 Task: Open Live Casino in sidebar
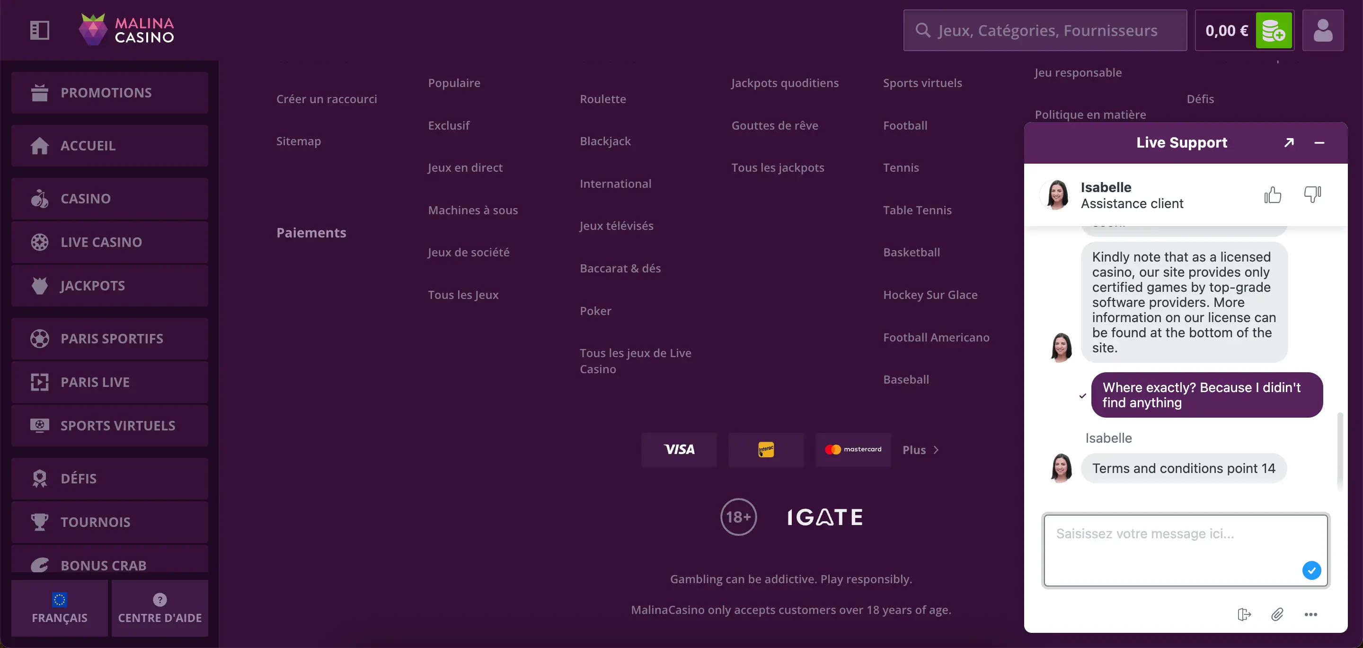pos(109,242)
